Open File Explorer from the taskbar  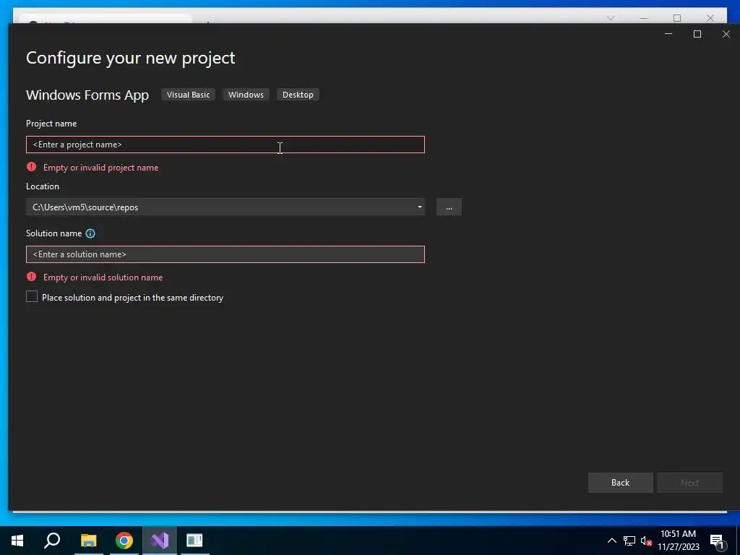pos(88,541)
